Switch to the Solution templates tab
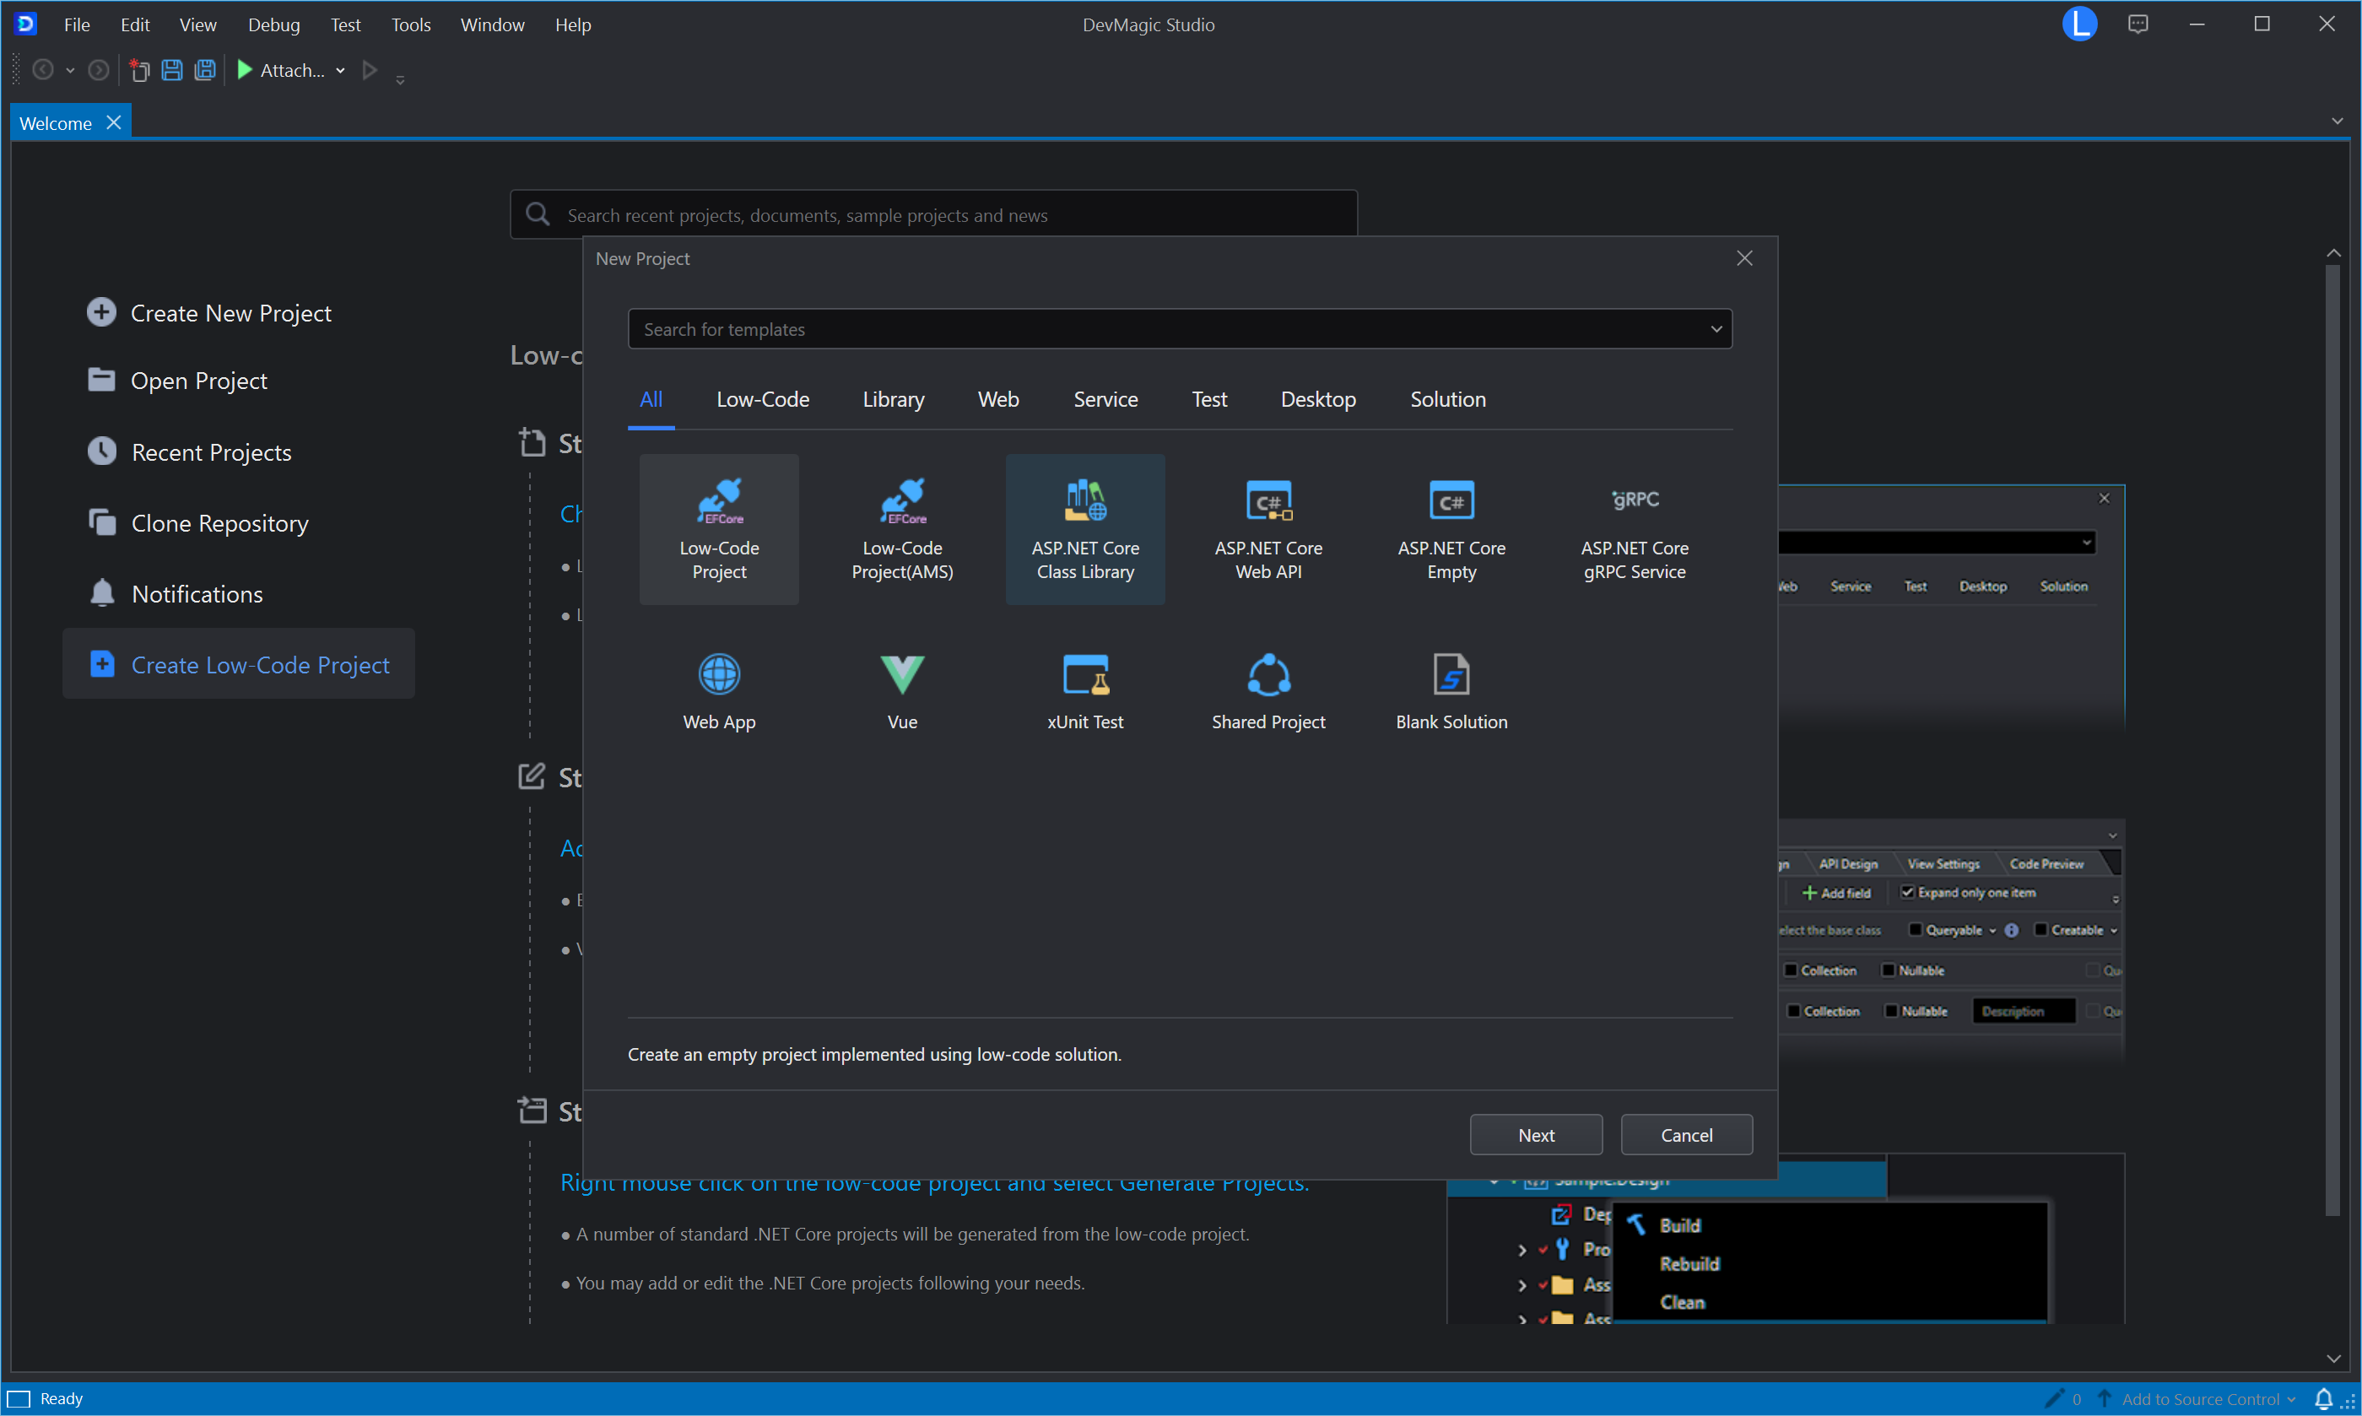 click(x=1447, y=399)
